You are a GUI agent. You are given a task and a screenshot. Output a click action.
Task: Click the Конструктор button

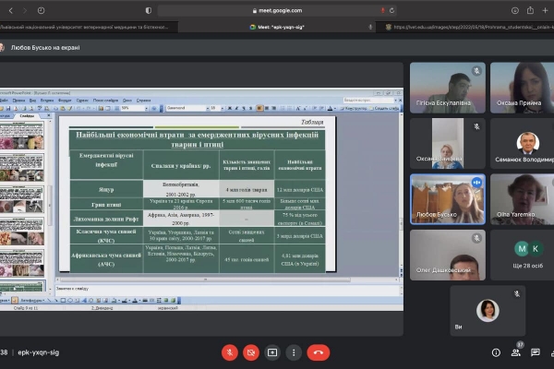tap(354, 109)
